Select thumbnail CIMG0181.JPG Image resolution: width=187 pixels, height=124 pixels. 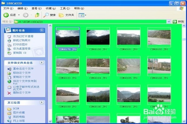[128, 37]
